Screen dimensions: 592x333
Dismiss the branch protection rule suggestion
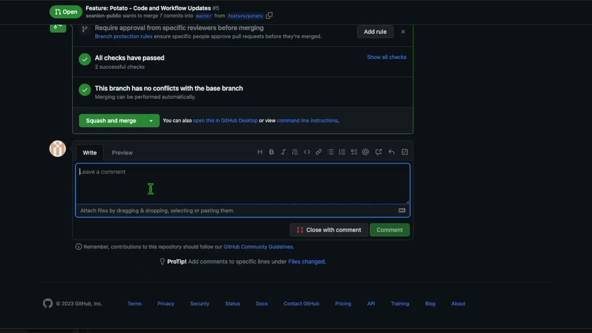click(403, 32)
